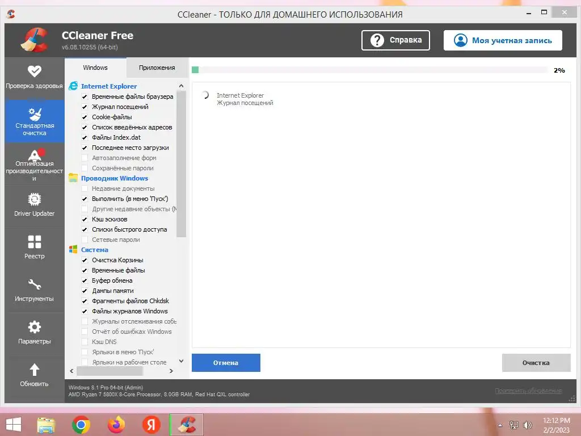Click the volume speaker tray icon
Viewport: 581px width, 436px height.
pyautogui.click(x=527, y=425)
